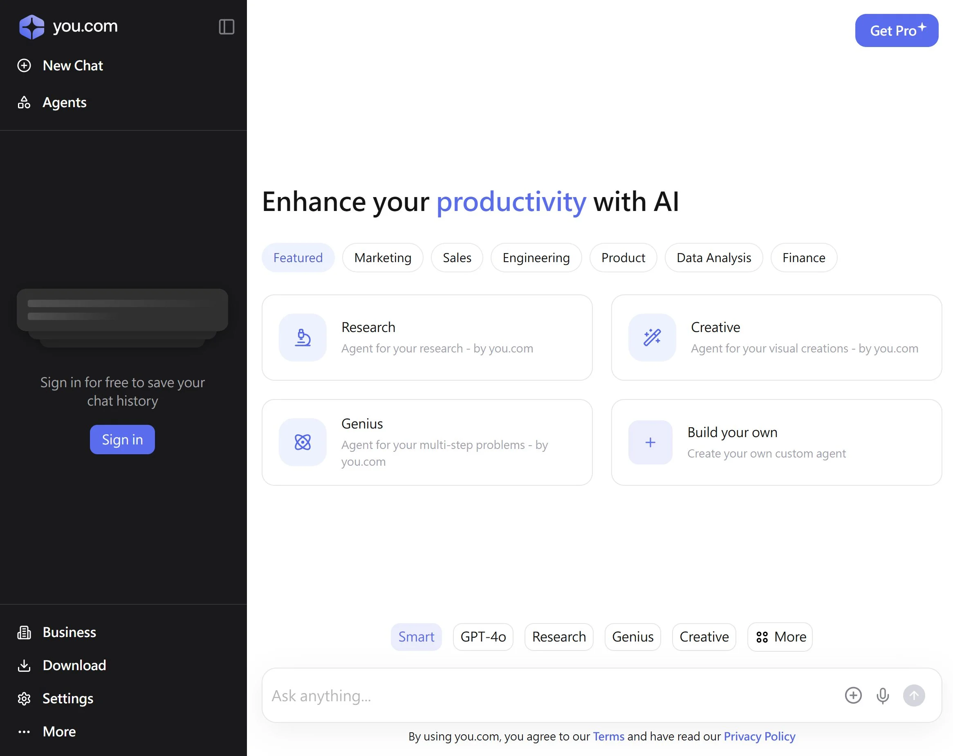Screen dimensions: 953x756
Task: Collapse the sidebar panel icon
Action: pos(226,27)
